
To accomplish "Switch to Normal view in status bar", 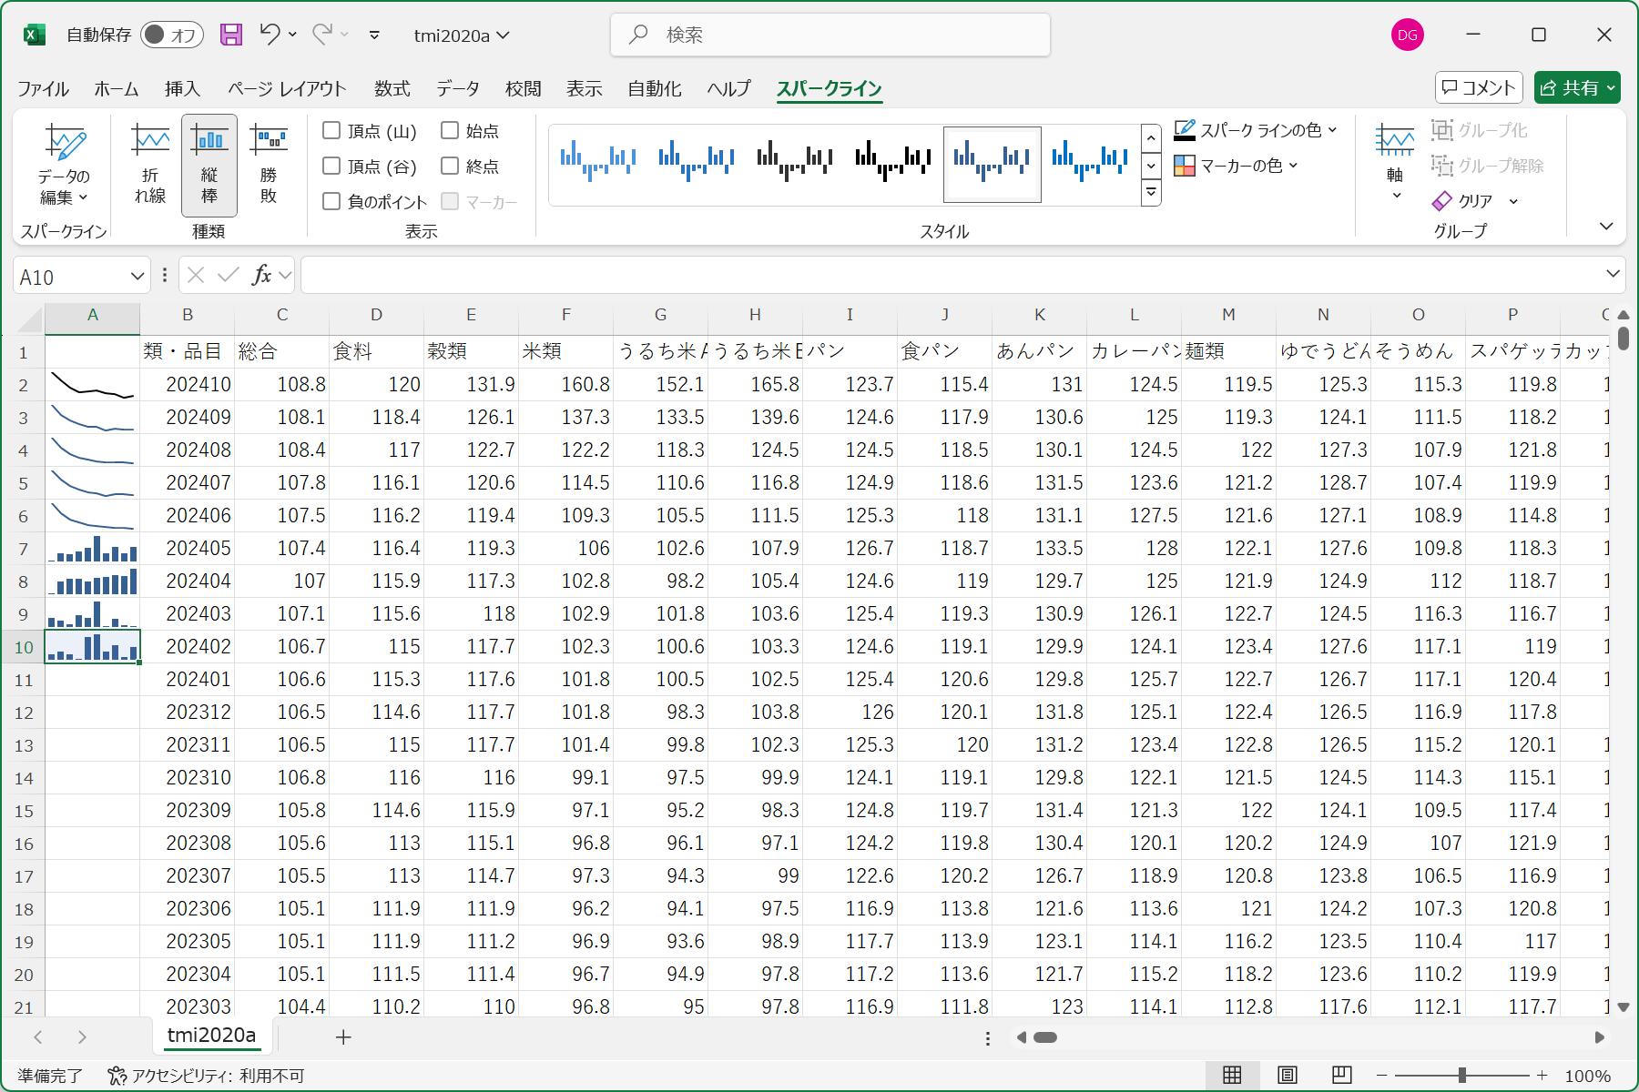I will click(x=1232, y=1076).
